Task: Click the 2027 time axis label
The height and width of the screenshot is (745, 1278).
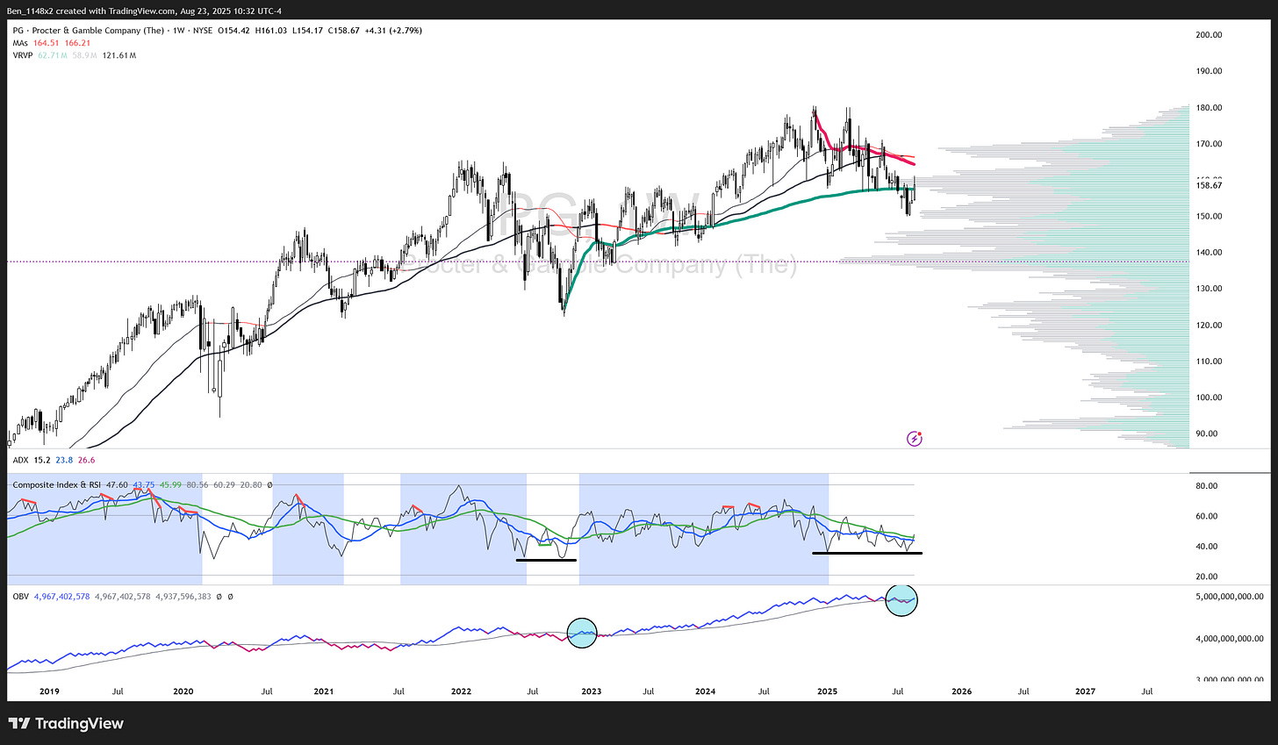Action: [1086, 691]
